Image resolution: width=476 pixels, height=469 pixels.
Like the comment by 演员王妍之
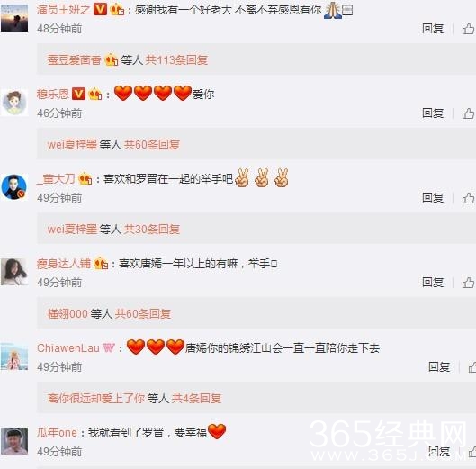468,29
